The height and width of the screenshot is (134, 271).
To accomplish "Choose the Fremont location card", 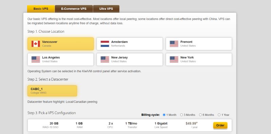I will click(x=199, y=44).
